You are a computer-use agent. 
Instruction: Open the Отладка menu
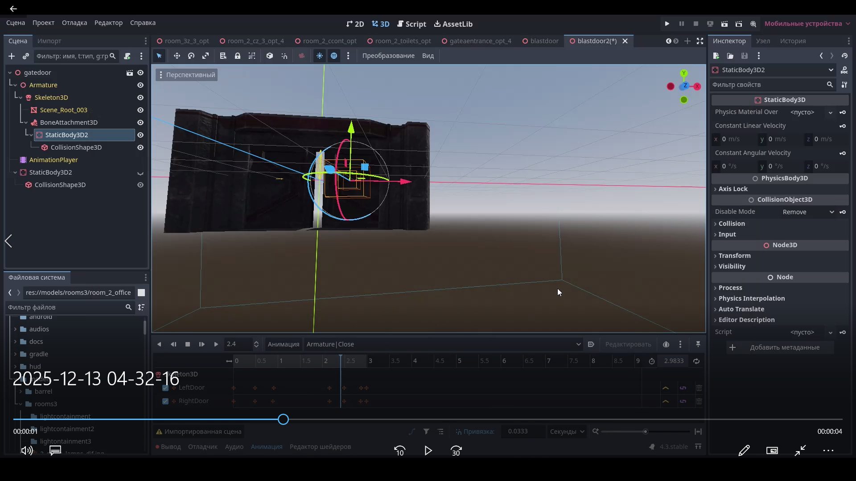(74, 23)
